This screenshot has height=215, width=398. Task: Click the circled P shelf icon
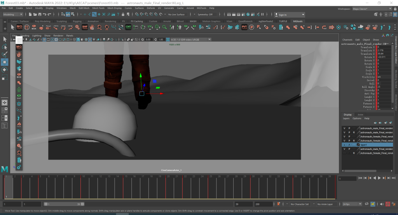(x=251, y=27)
